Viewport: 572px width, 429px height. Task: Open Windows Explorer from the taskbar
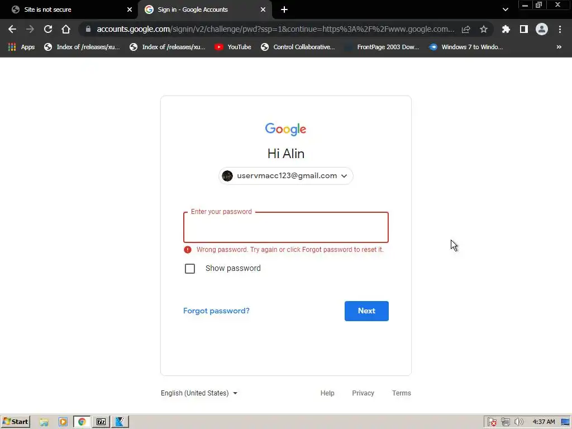click(x=44, y=422)
